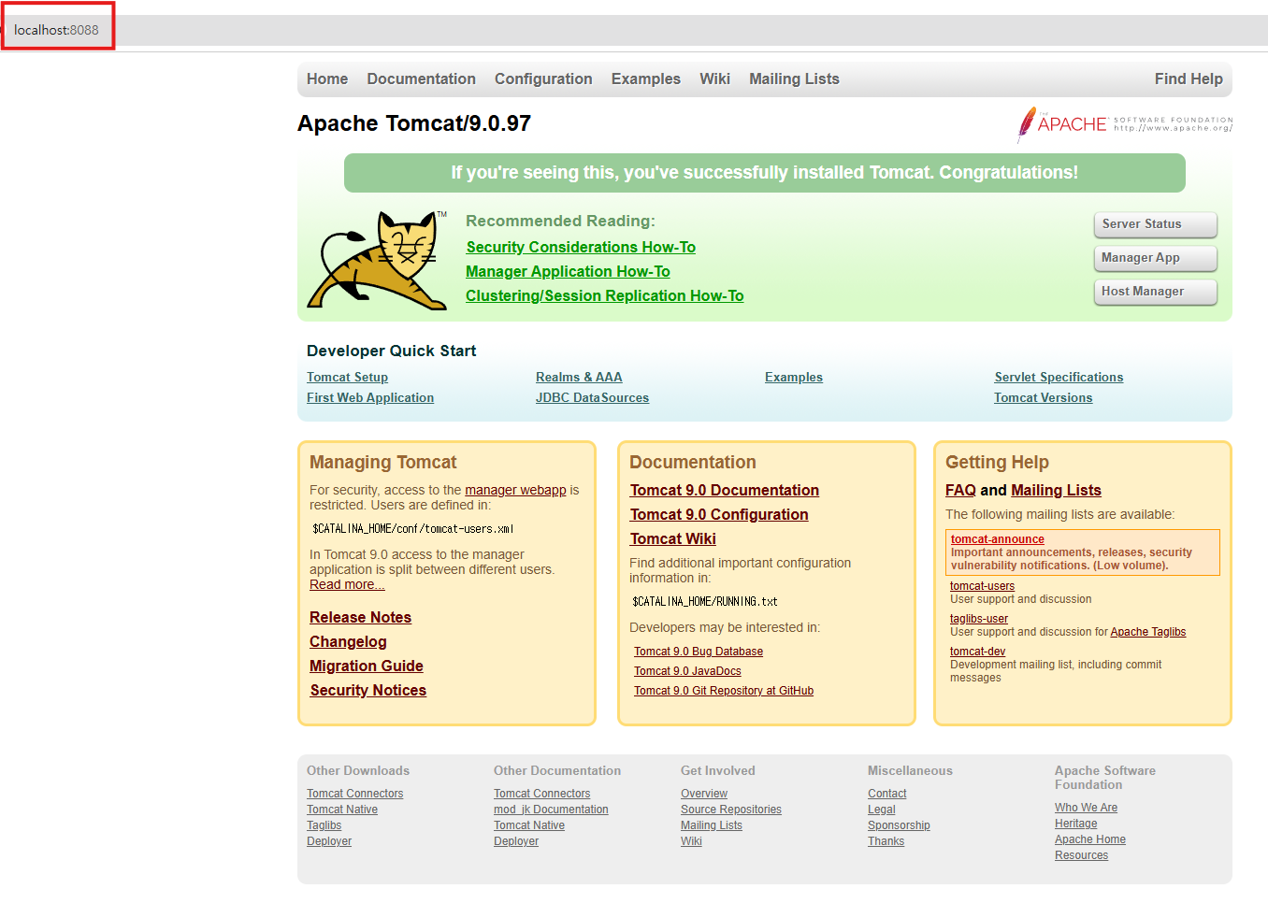The width and height of the screenshot is (1268, 903).
Task: Open the tomcat-users mailing list link
Action: pyautogui.click(x=982, y=586)
